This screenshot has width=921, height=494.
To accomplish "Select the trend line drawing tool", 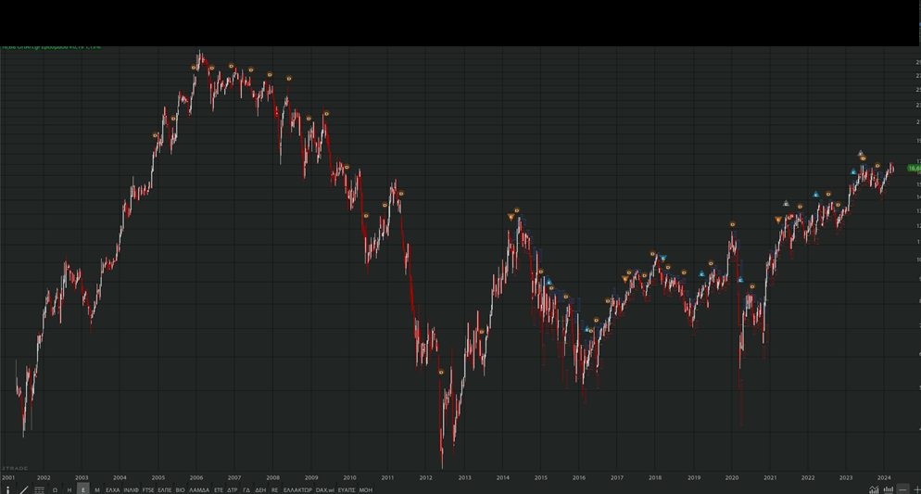I will pyautogui.click(x=23, y=490).
